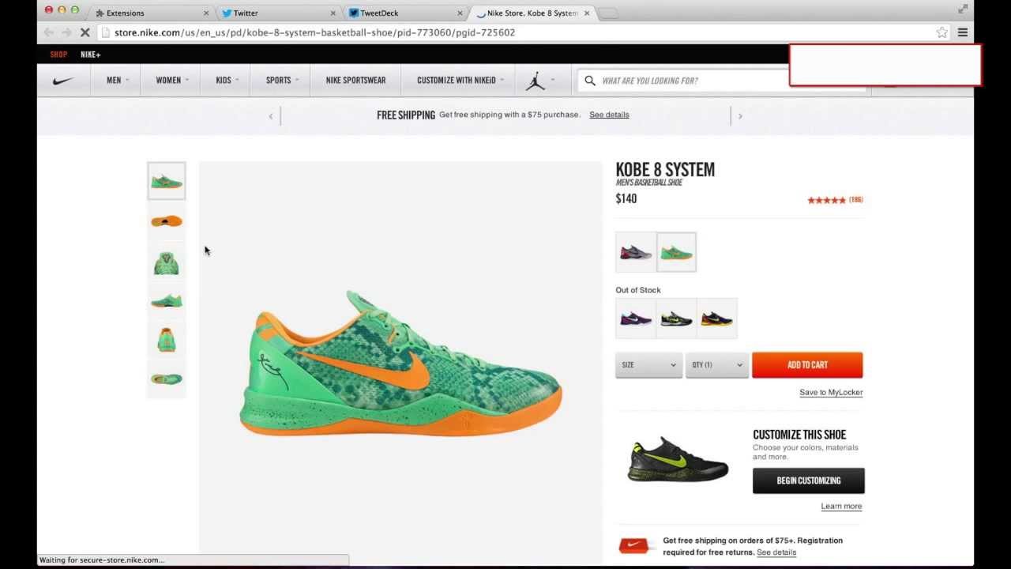The height and width of the screenshot is (569, 1011).
Task: Select the black/volt out-of-stock colorway
Action: click(677, 318)
